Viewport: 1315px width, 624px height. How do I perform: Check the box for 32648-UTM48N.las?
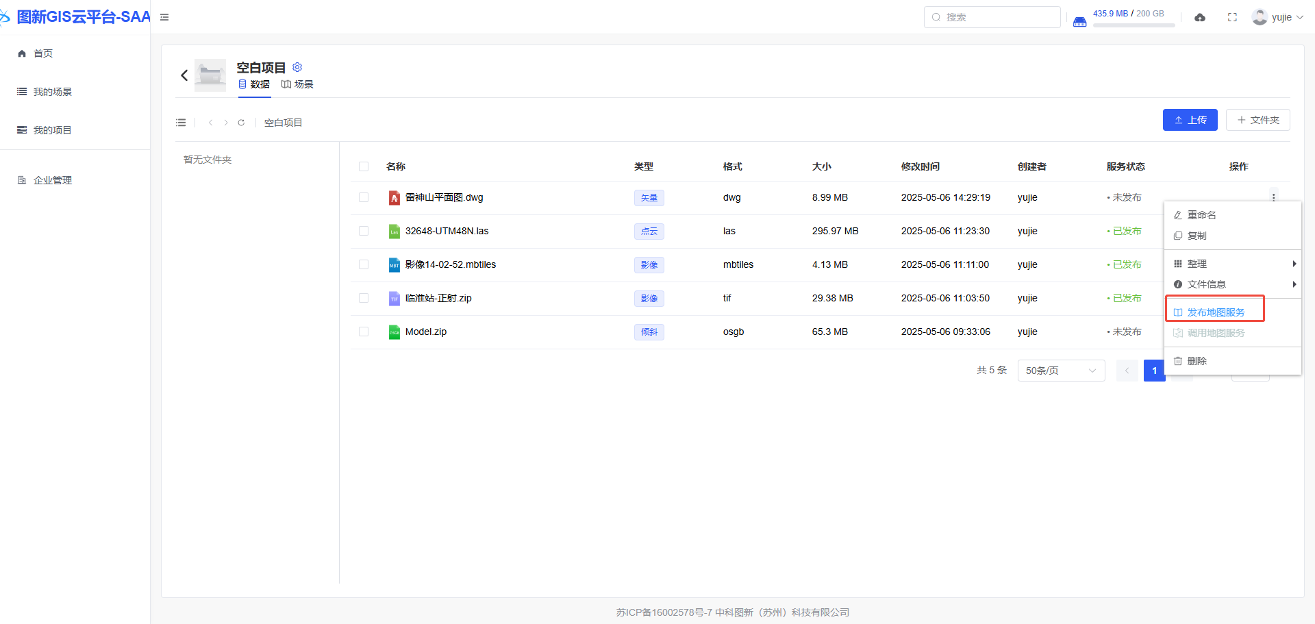tap(364, 231)
